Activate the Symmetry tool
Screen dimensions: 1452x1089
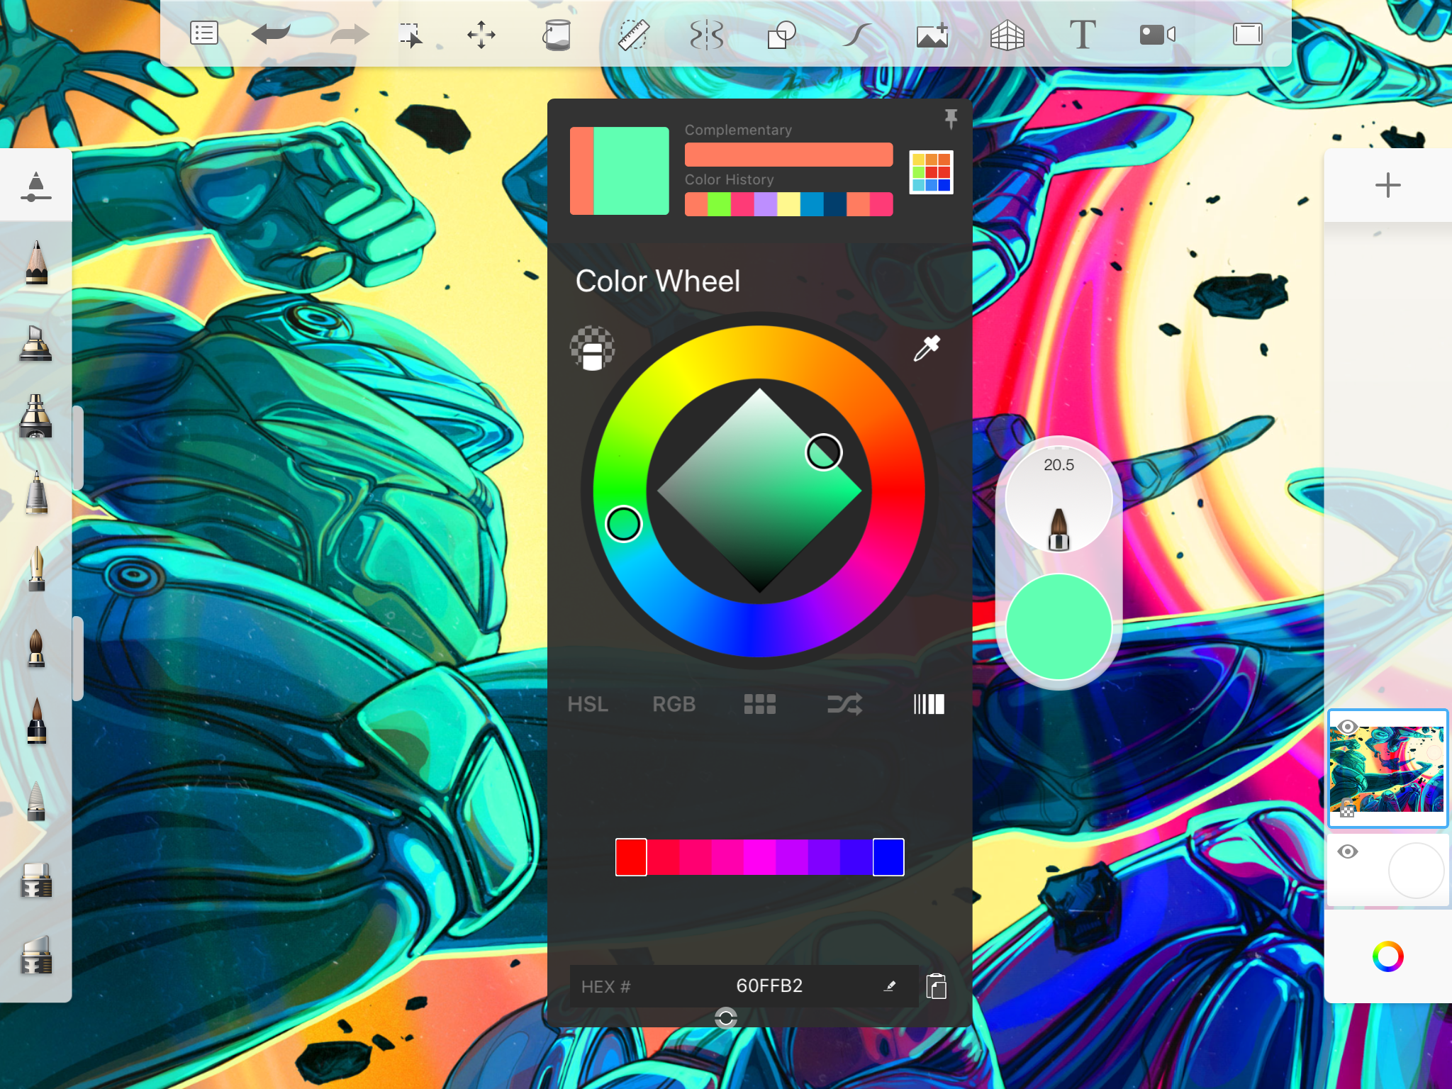(x=707, y=34)
